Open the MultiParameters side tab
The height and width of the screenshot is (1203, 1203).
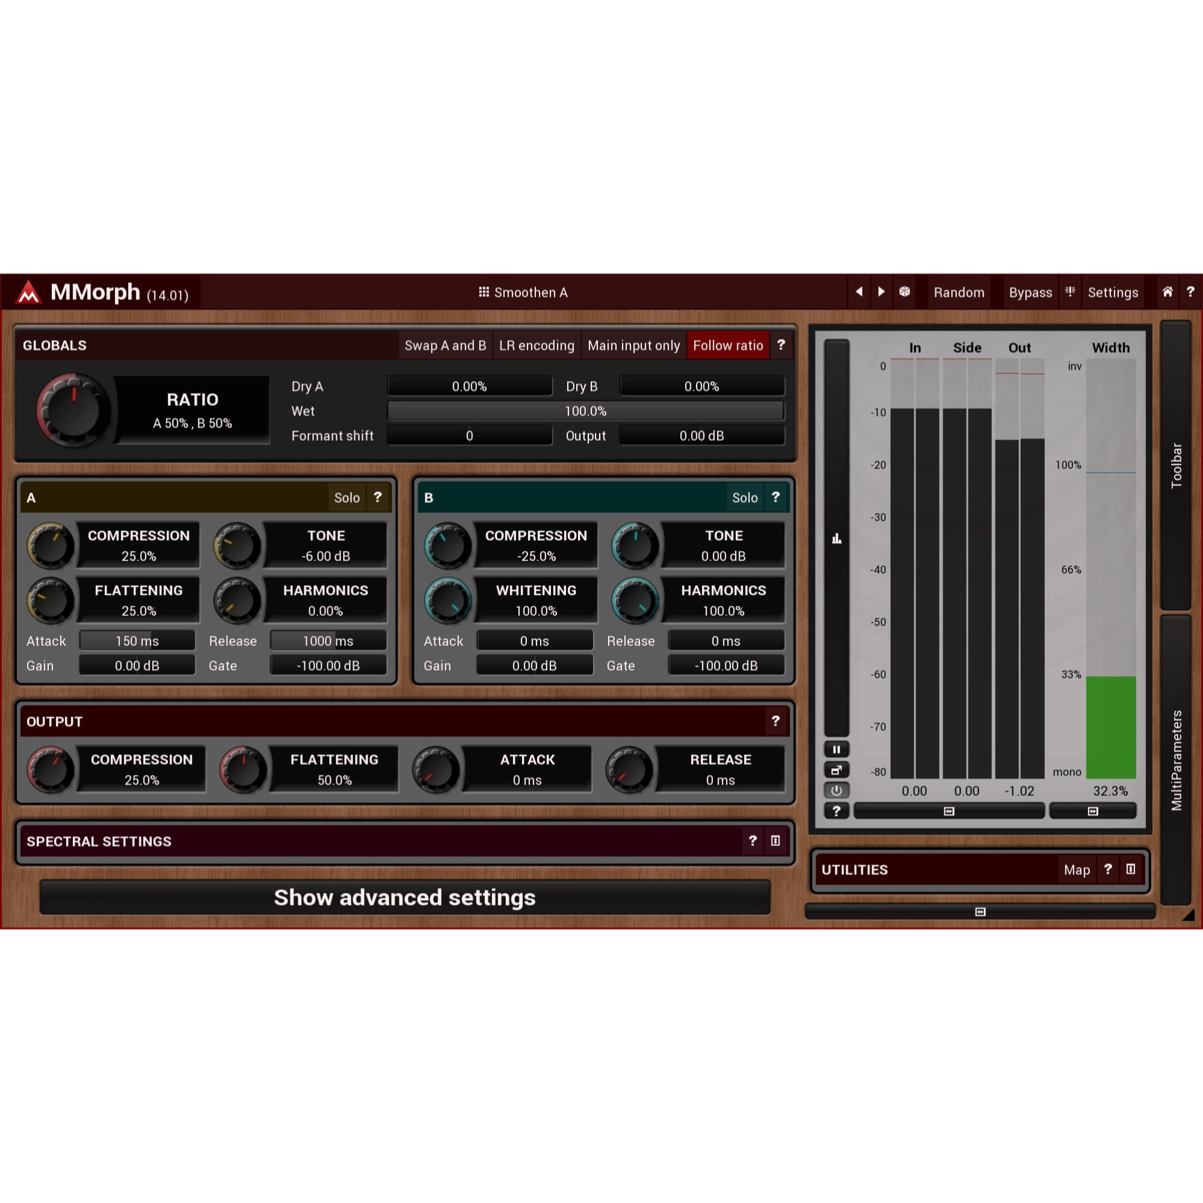[x=1175, y=760]
